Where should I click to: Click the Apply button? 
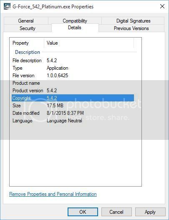150,212
